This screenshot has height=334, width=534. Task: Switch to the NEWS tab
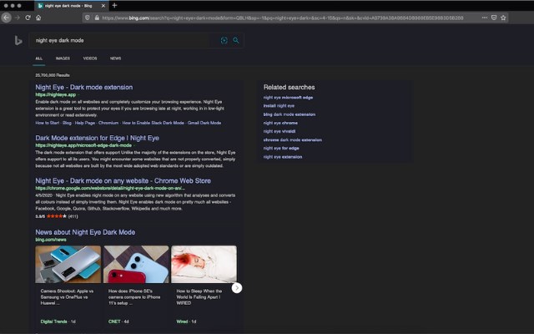(x=115, y=58)
